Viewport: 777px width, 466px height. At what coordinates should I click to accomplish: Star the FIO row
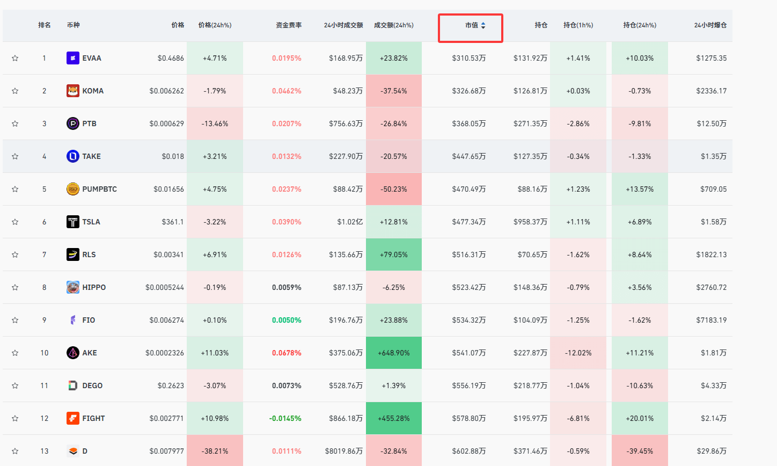pos(15,320)
